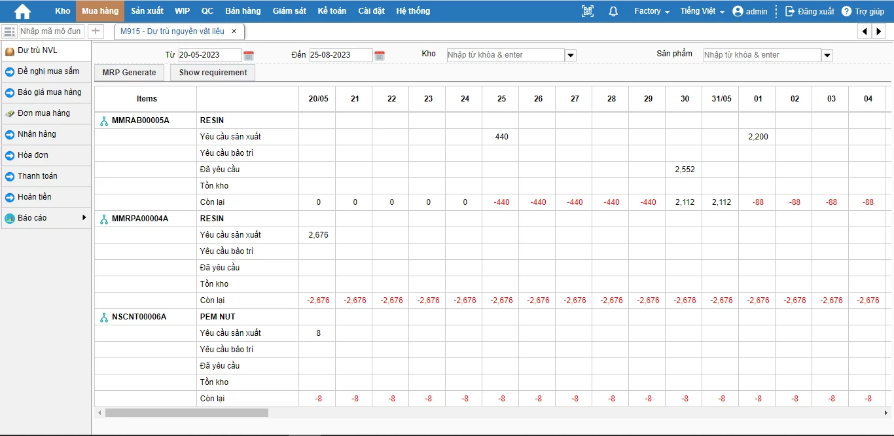Open the calendar for the Đến date
894x436 pixels.
click(x=380, y=55)
